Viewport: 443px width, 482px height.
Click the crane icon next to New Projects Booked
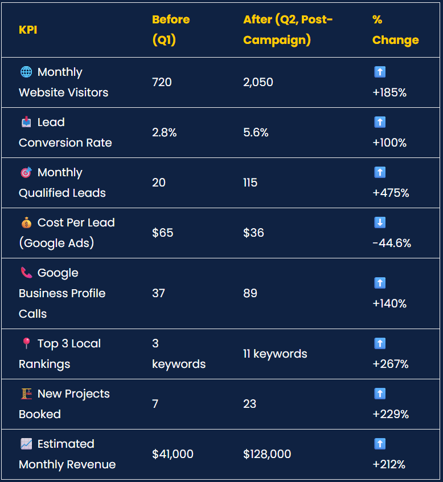(26, 394)
